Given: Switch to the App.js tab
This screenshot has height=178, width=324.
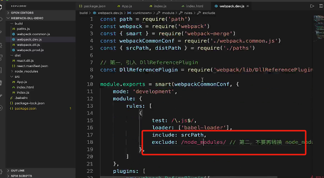Looking at the screenshot, I should pyautogui.click(x=127, y=6).
